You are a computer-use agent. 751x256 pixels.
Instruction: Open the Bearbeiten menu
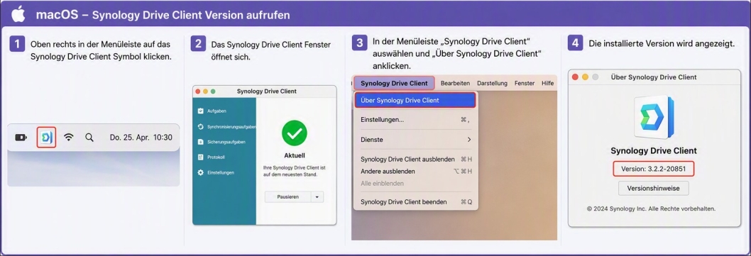pyautogui.click(x=455, y=83)
